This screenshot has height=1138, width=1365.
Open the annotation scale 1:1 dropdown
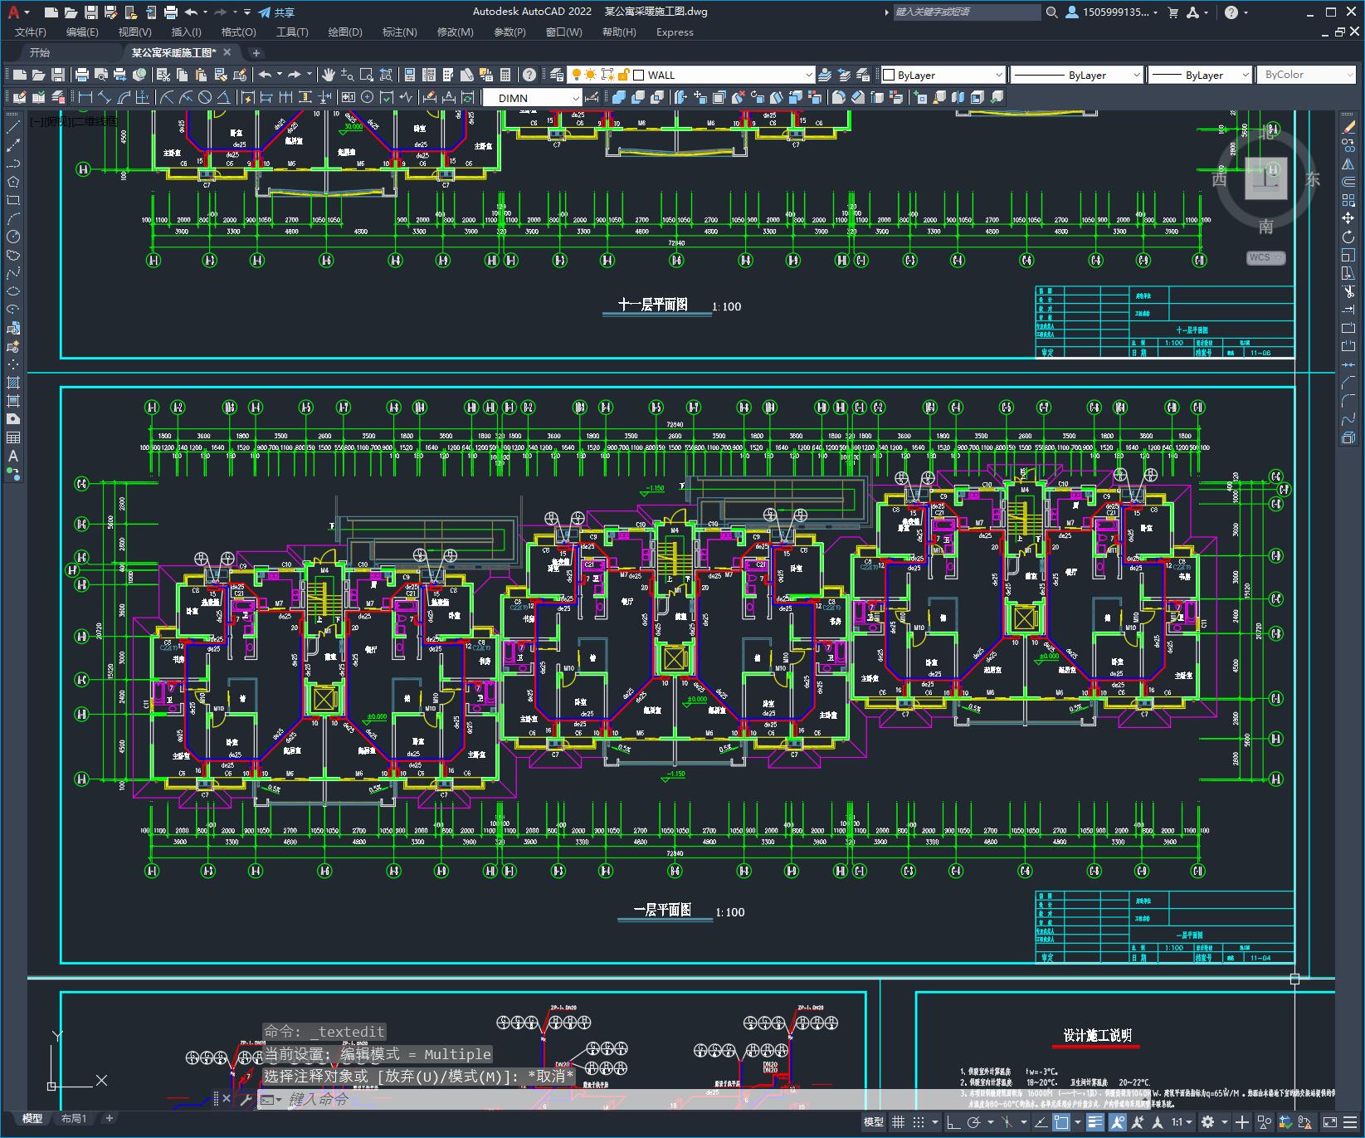1182,1122
